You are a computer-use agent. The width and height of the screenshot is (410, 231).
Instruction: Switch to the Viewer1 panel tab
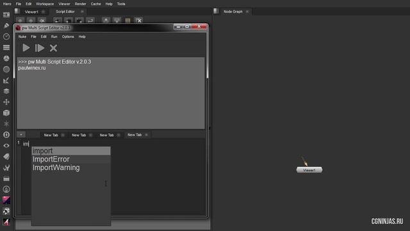(31, 12)
